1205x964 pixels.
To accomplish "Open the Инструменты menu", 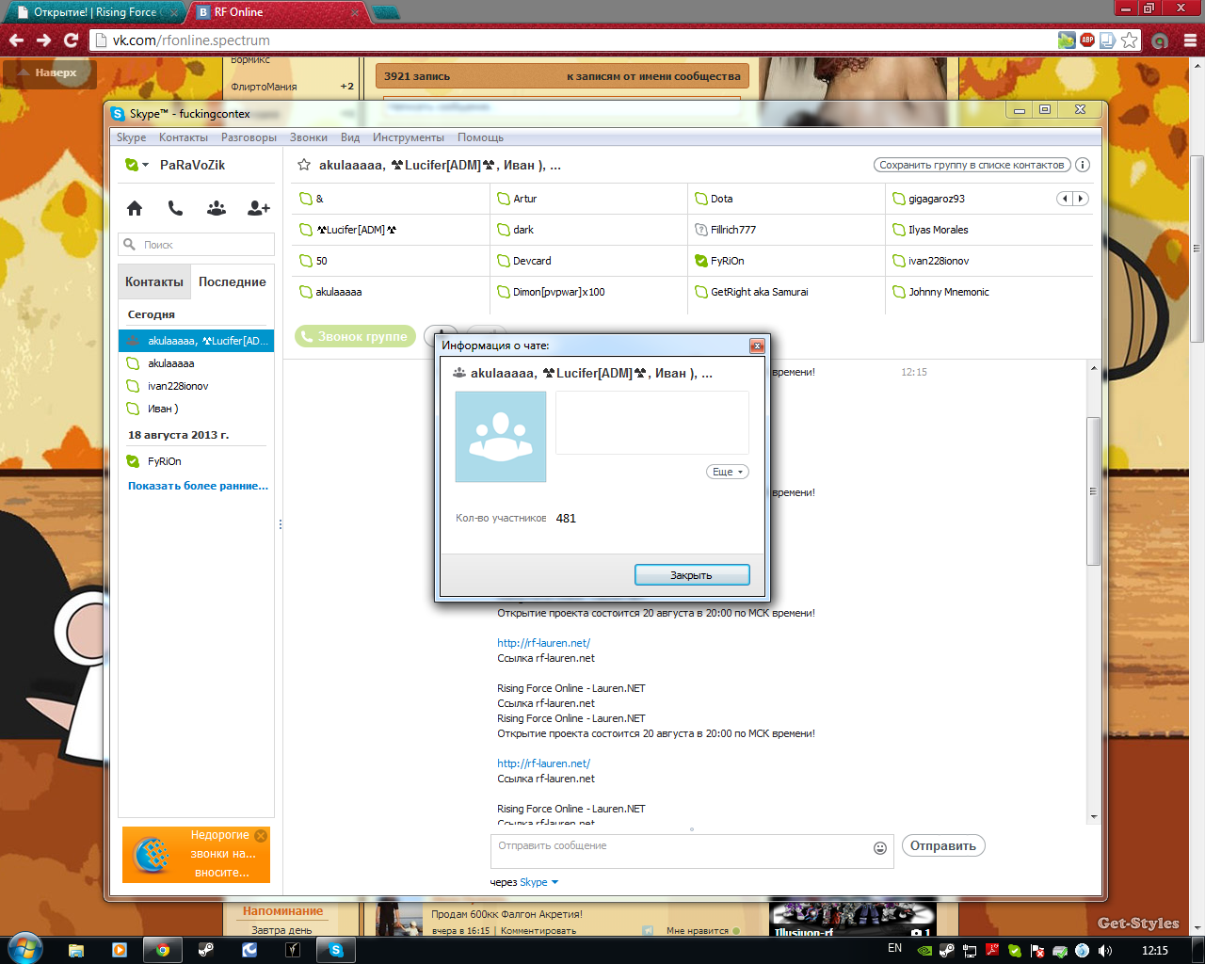I will point(408,137).
